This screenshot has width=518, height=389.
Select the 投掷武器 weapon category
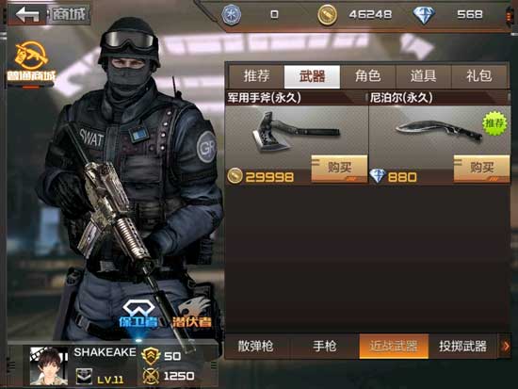click(462, 347)
